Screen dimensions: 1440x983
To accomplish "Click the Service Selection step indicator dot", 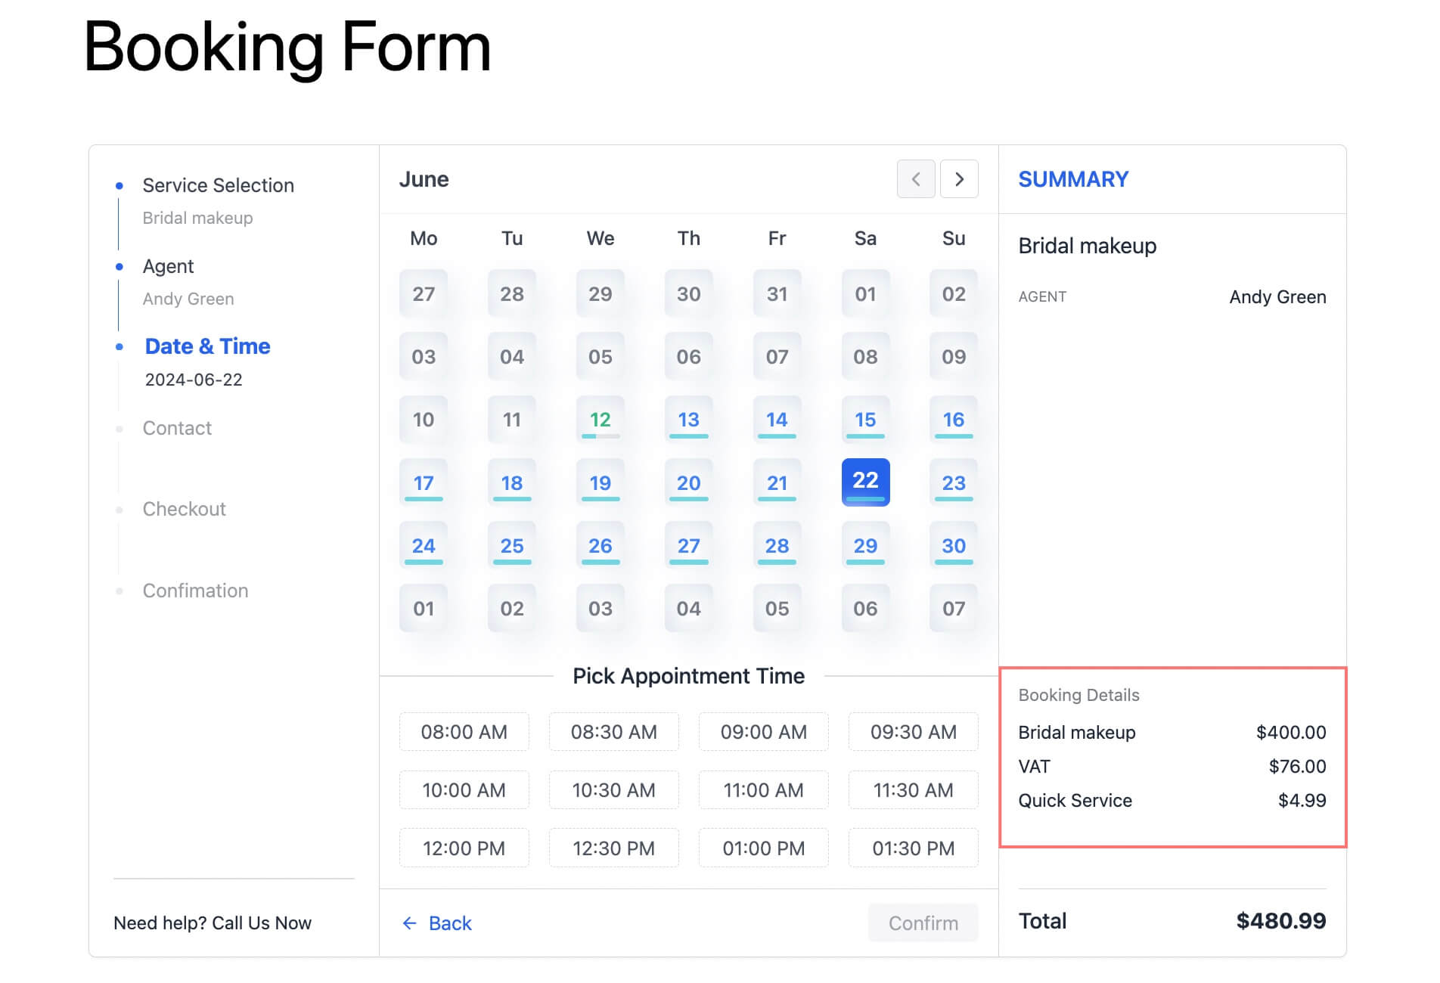I will [119, 184].
